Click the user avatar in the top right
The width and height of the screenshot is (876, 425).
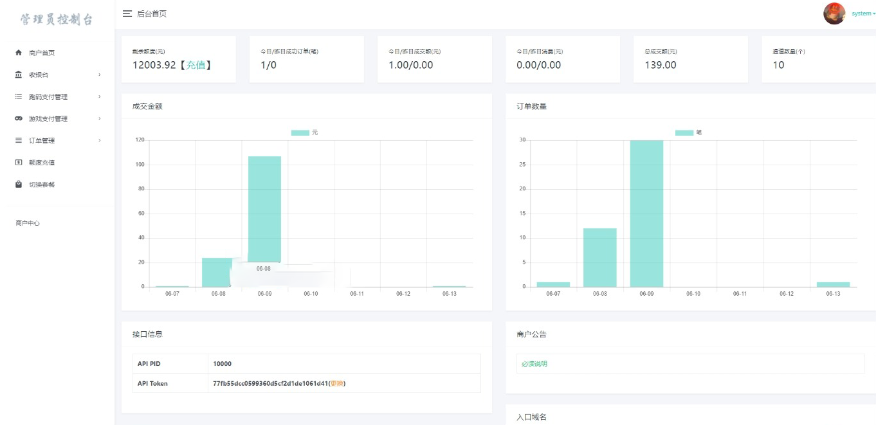[834, 14]
